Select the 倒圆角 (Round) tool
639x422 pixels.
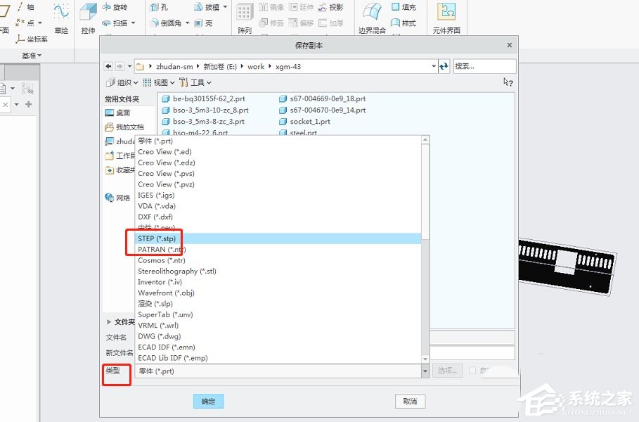(x=165, y=23)
